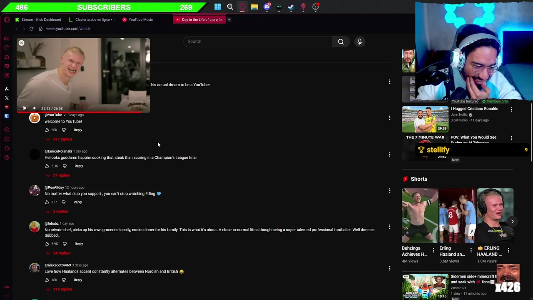Screen dimensions: 533x300
Task: Go forward in browser history
Action: coord(24,29)
